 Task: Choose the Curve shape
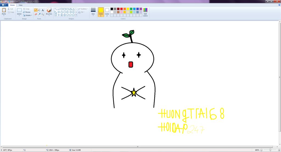(x=59, y=9)
